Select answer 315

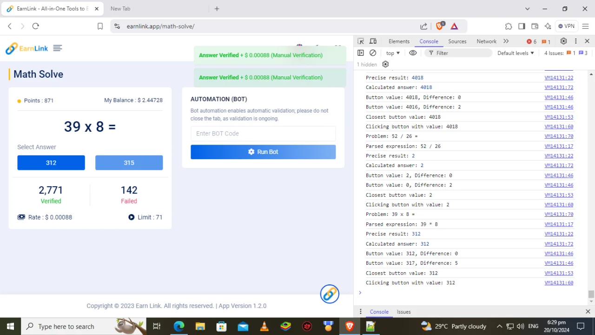(129, 163)
